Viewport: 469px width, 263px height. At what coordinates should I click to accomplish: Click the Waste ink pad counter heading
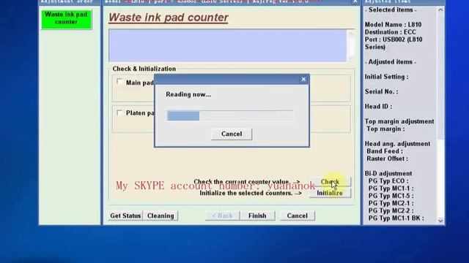coord(169,18)
